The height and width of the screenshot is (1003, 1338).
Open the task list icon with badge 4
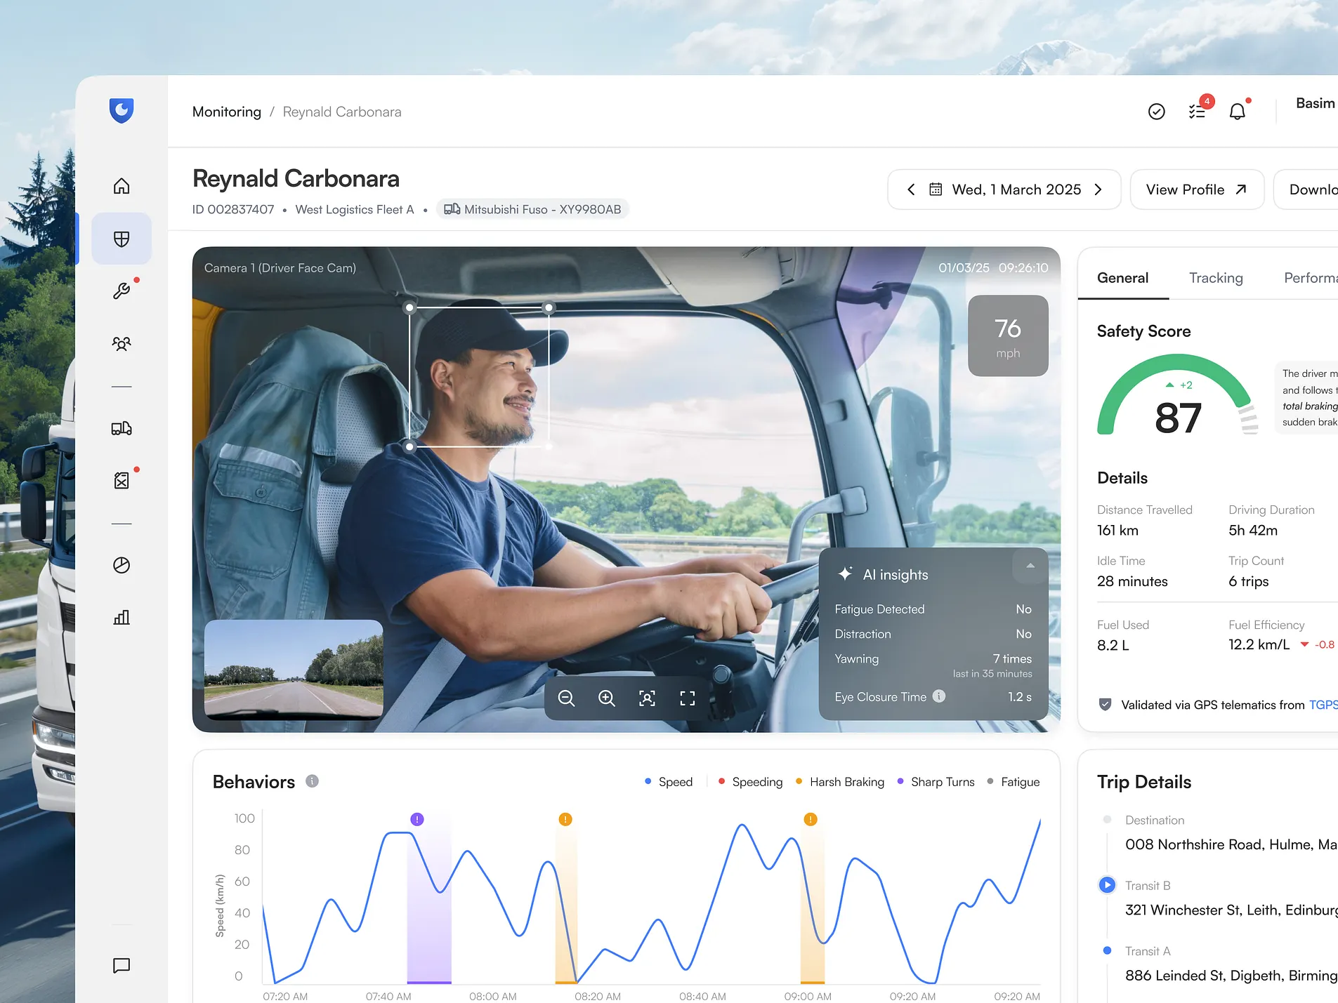pos(1198,111)
